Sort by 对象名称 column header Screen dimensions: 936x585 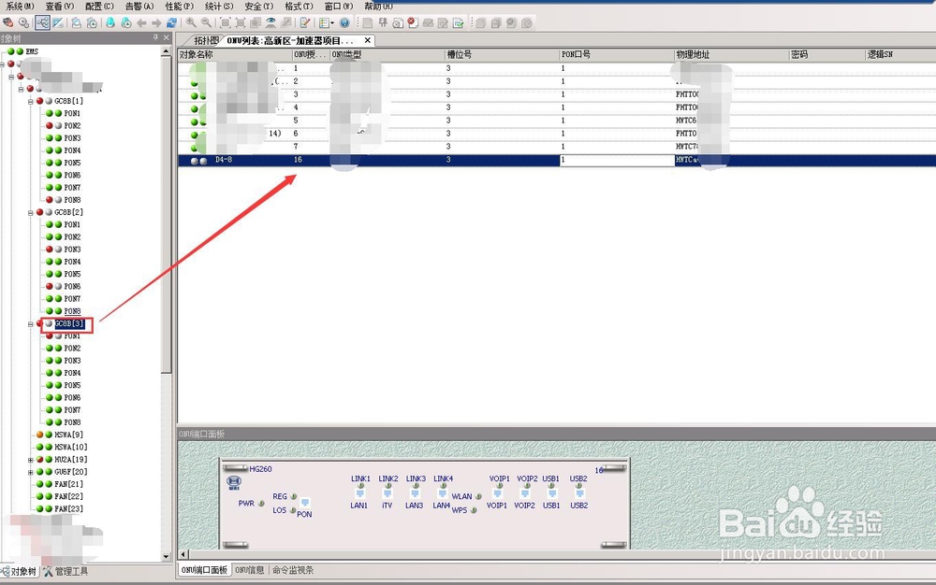click(235, 54)
